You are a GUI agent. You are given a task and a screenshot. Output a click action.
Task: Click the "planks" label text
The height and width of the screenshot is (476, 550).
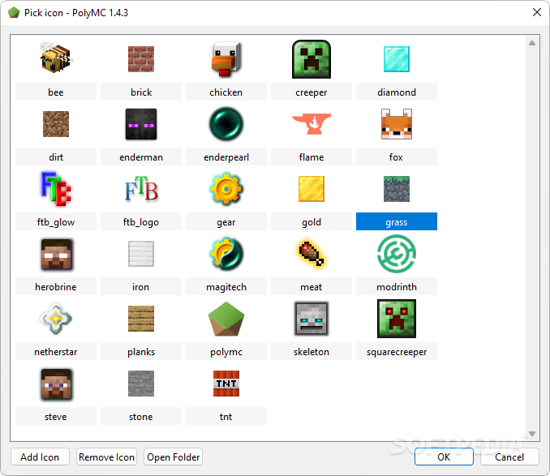tap(141, 352)
